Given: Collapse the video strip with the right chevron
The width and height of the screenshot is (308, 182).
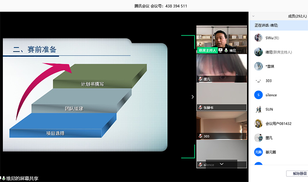Looking at the screenshot, I should click(193, 97).
